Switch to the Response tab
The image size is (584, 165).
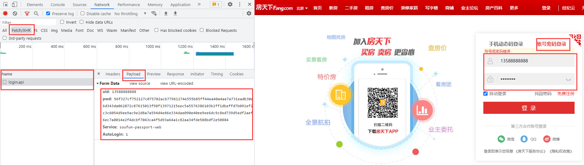click(x=175, y=74)
